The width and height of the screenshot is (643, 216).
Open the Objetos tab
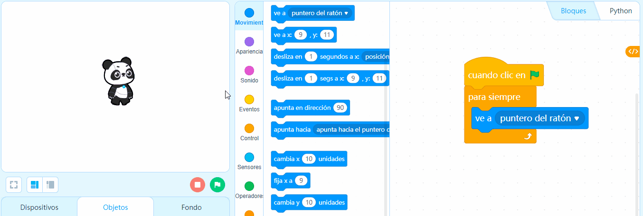(115, 207)
